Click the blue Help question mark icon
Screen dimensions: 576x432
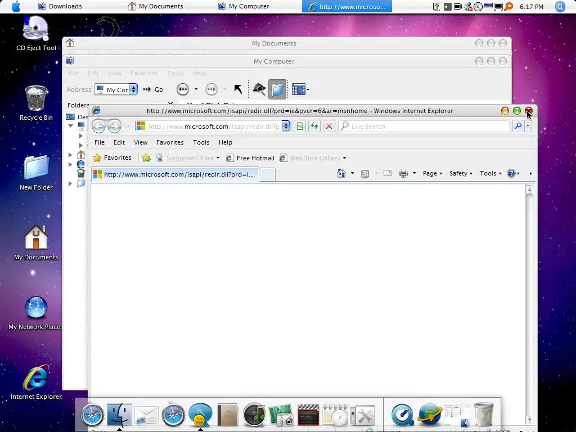pyautogui.click(x=511, y=173)
